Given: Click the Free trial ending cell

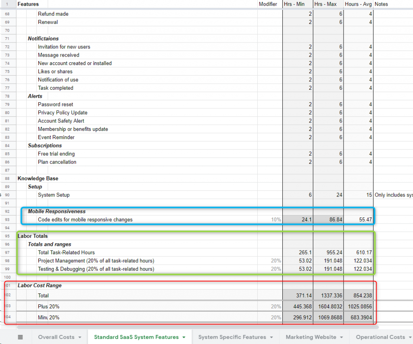Looking at the screenshot, I should [x=56, y=154].
